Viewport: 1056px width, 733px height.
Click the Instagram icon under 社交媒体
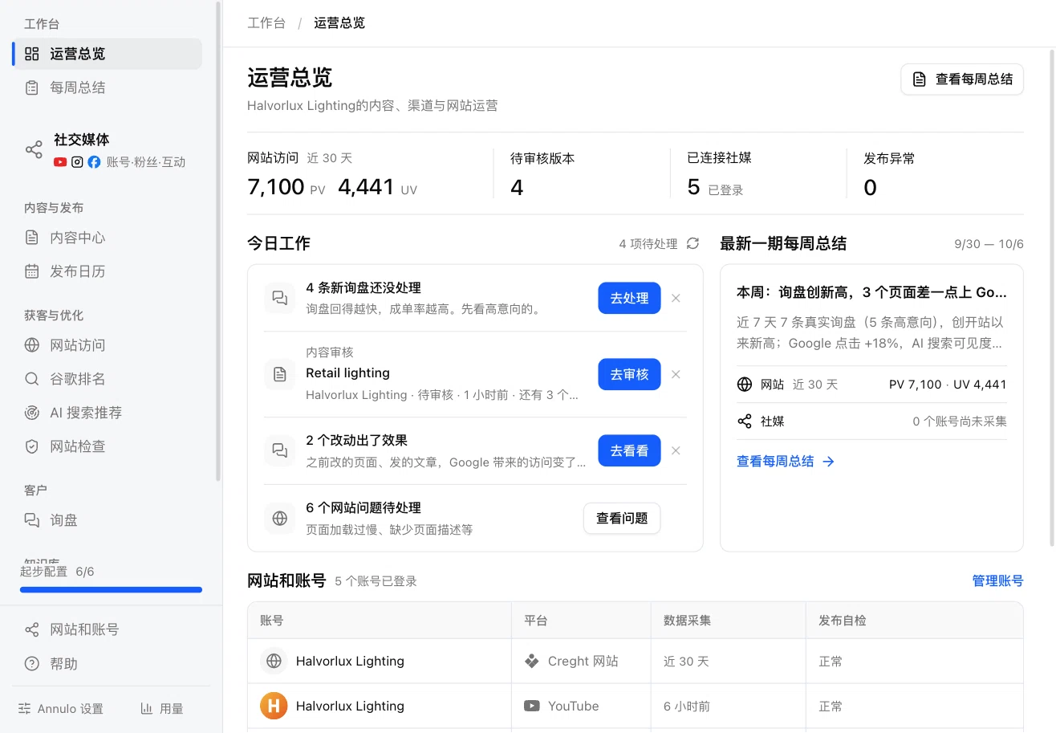pos(77,162)
